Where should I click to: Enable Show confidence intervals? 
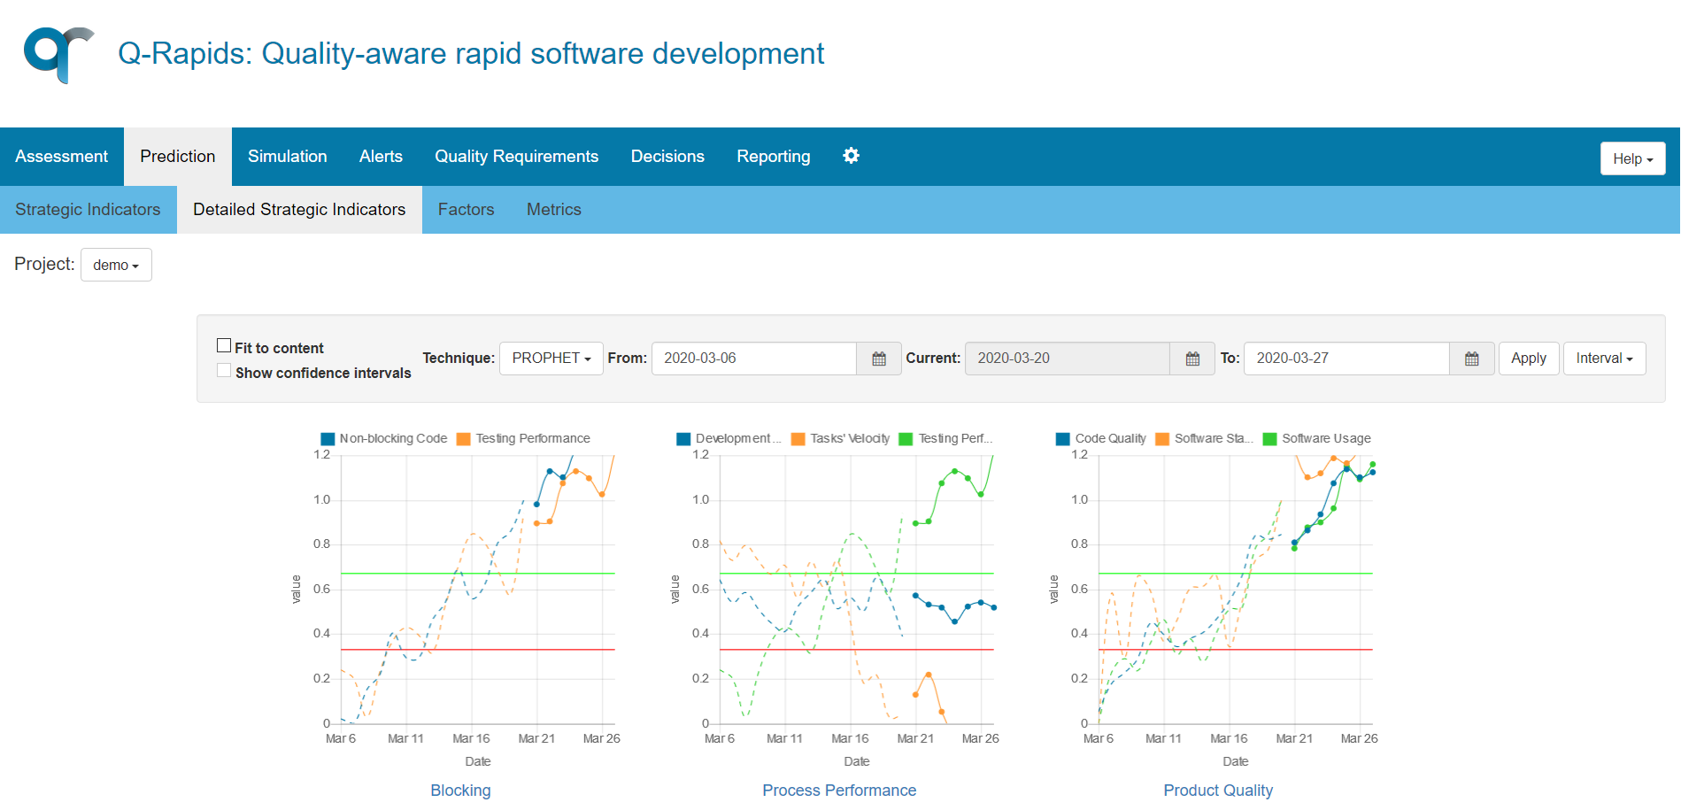pos(224,369)
